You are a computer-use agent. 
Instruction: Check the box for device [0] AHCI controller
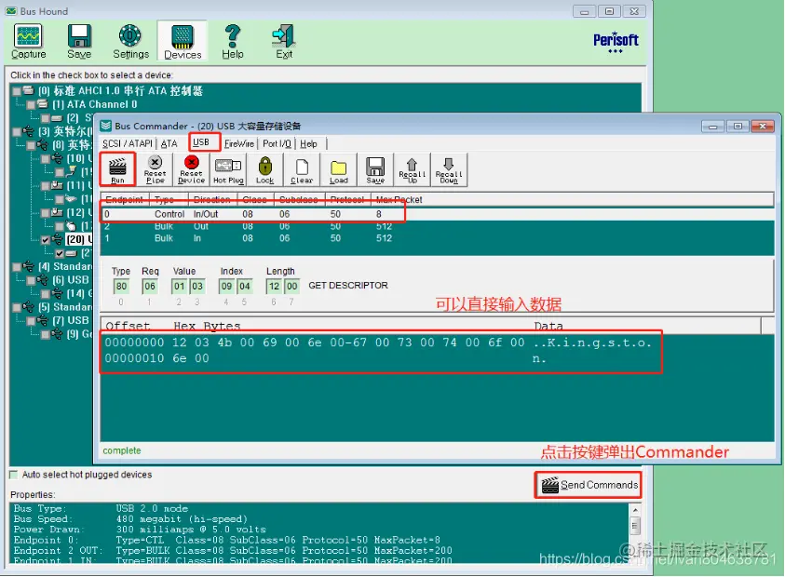[17, 91]
